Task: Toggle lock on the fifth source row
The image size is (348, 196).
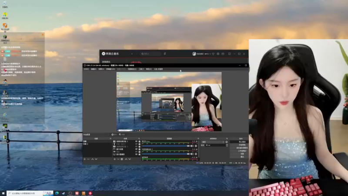Action: [x=139, y=152]
